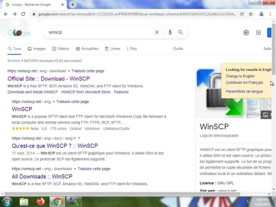Open the Google apps grid
The width and height of the screenshot is (276, 207).
(x=258, y=33)
